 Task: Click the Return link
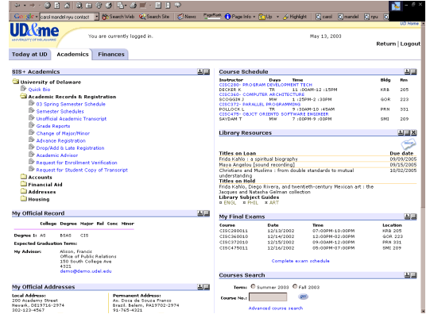point(386,44)
